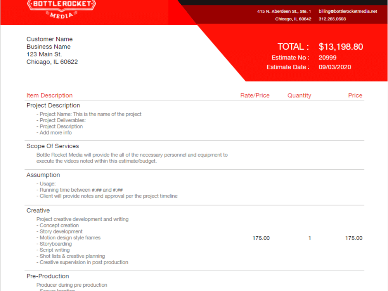Click the 123 Main St. address
This screenshot has height=291, width=388.
(44, 54)
